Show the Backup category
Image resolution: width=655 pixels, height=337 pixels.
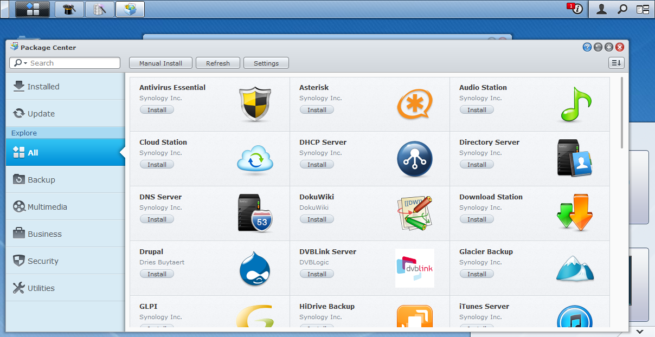pos(66,179)
